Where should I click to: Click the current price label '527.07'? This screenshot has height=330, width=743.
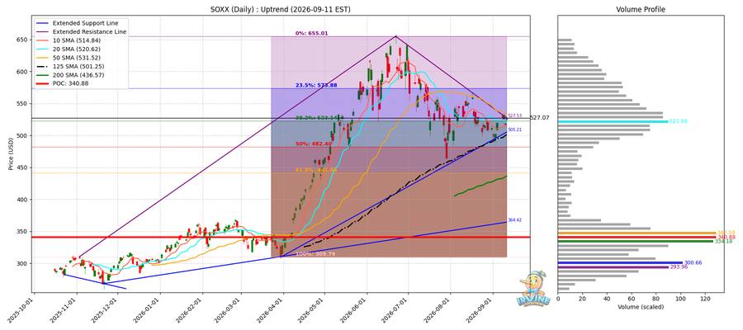coord(540,118)
